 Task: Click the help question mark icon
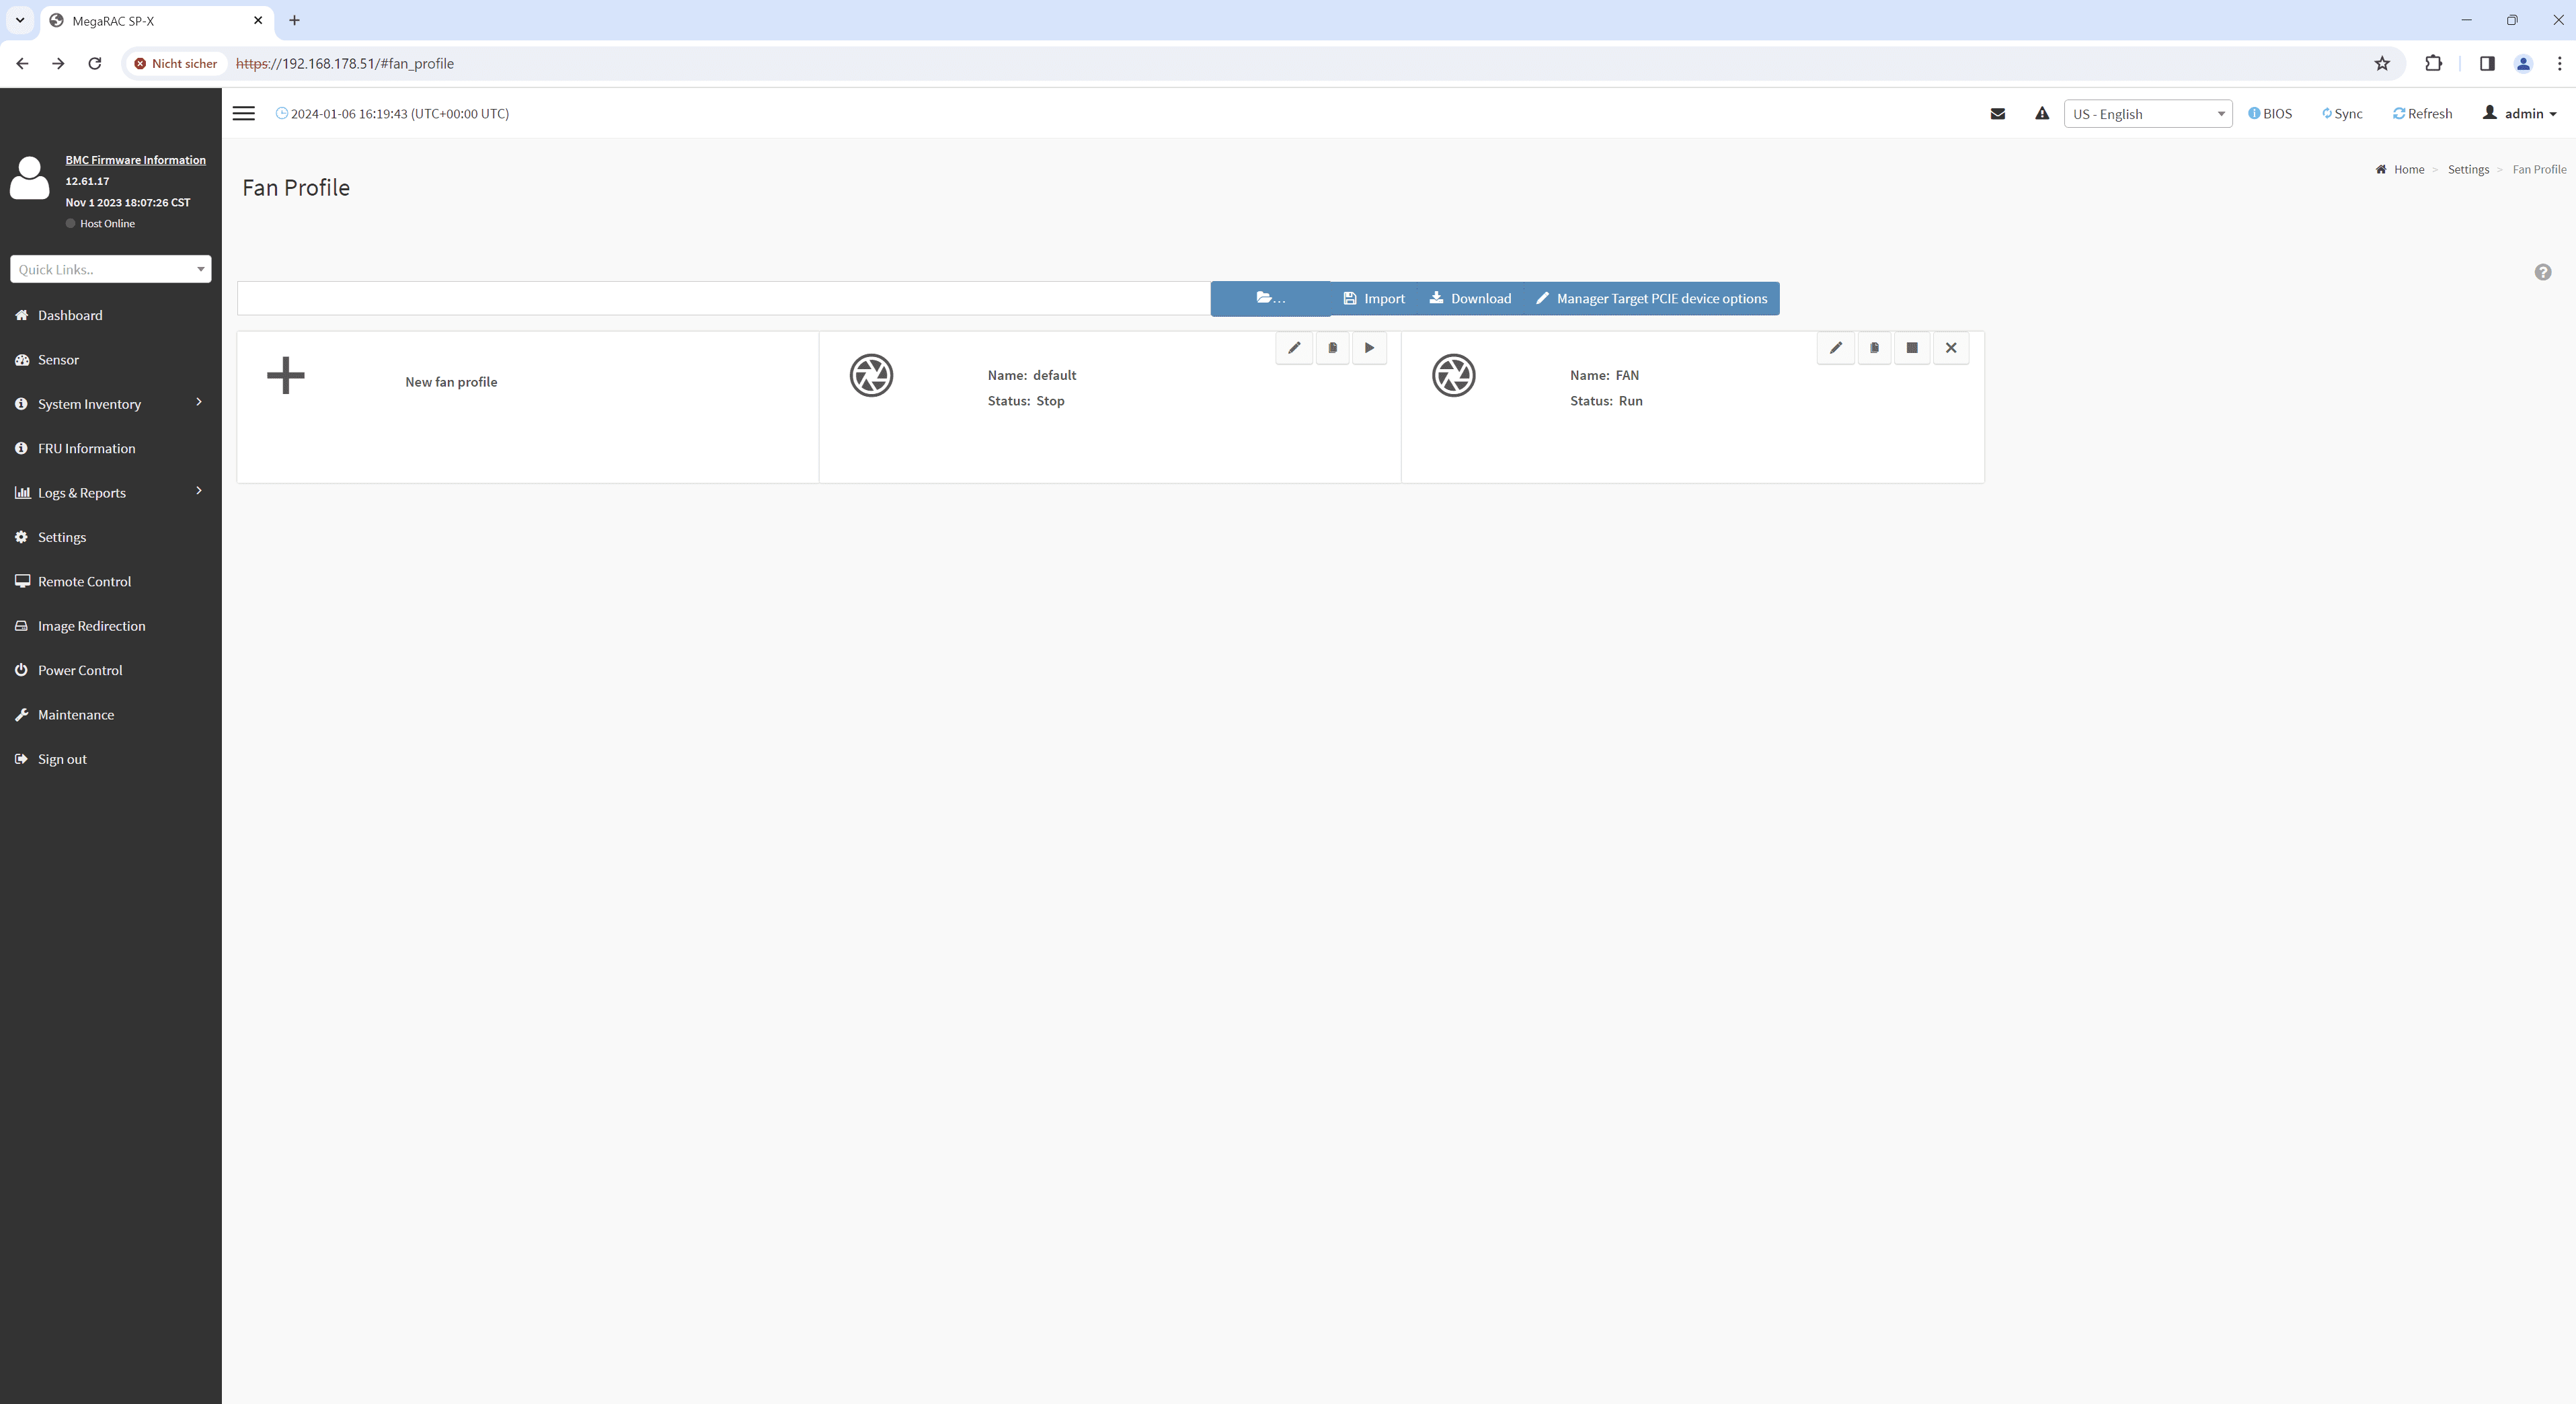[x=2542, y=272]
